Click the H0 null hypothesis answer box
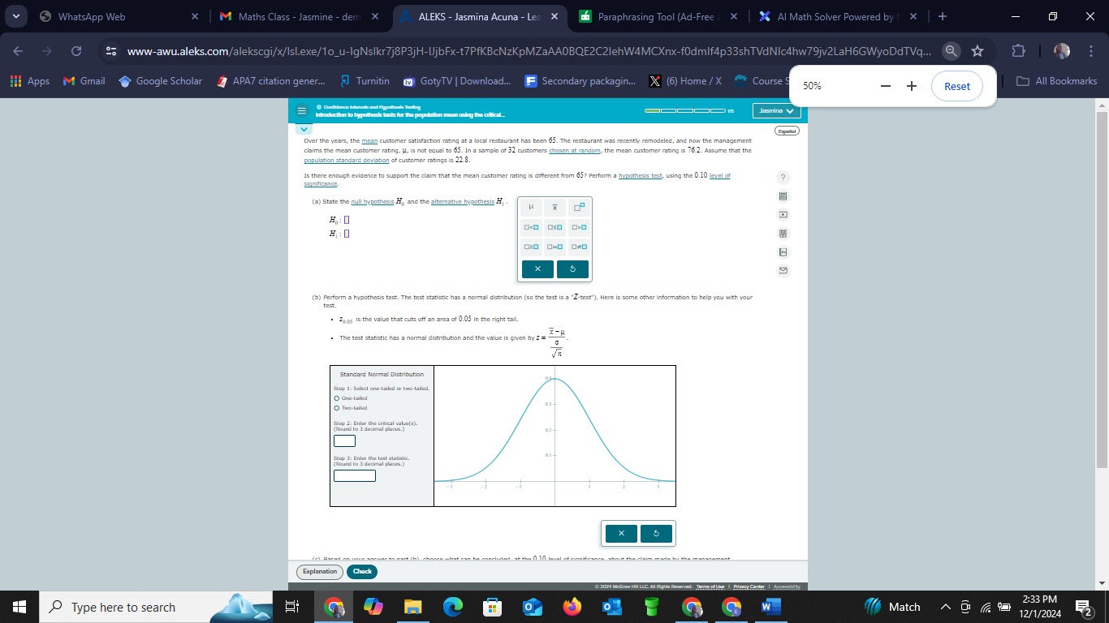The height and width of the screenshot is (623, 1109). [346, 220]
